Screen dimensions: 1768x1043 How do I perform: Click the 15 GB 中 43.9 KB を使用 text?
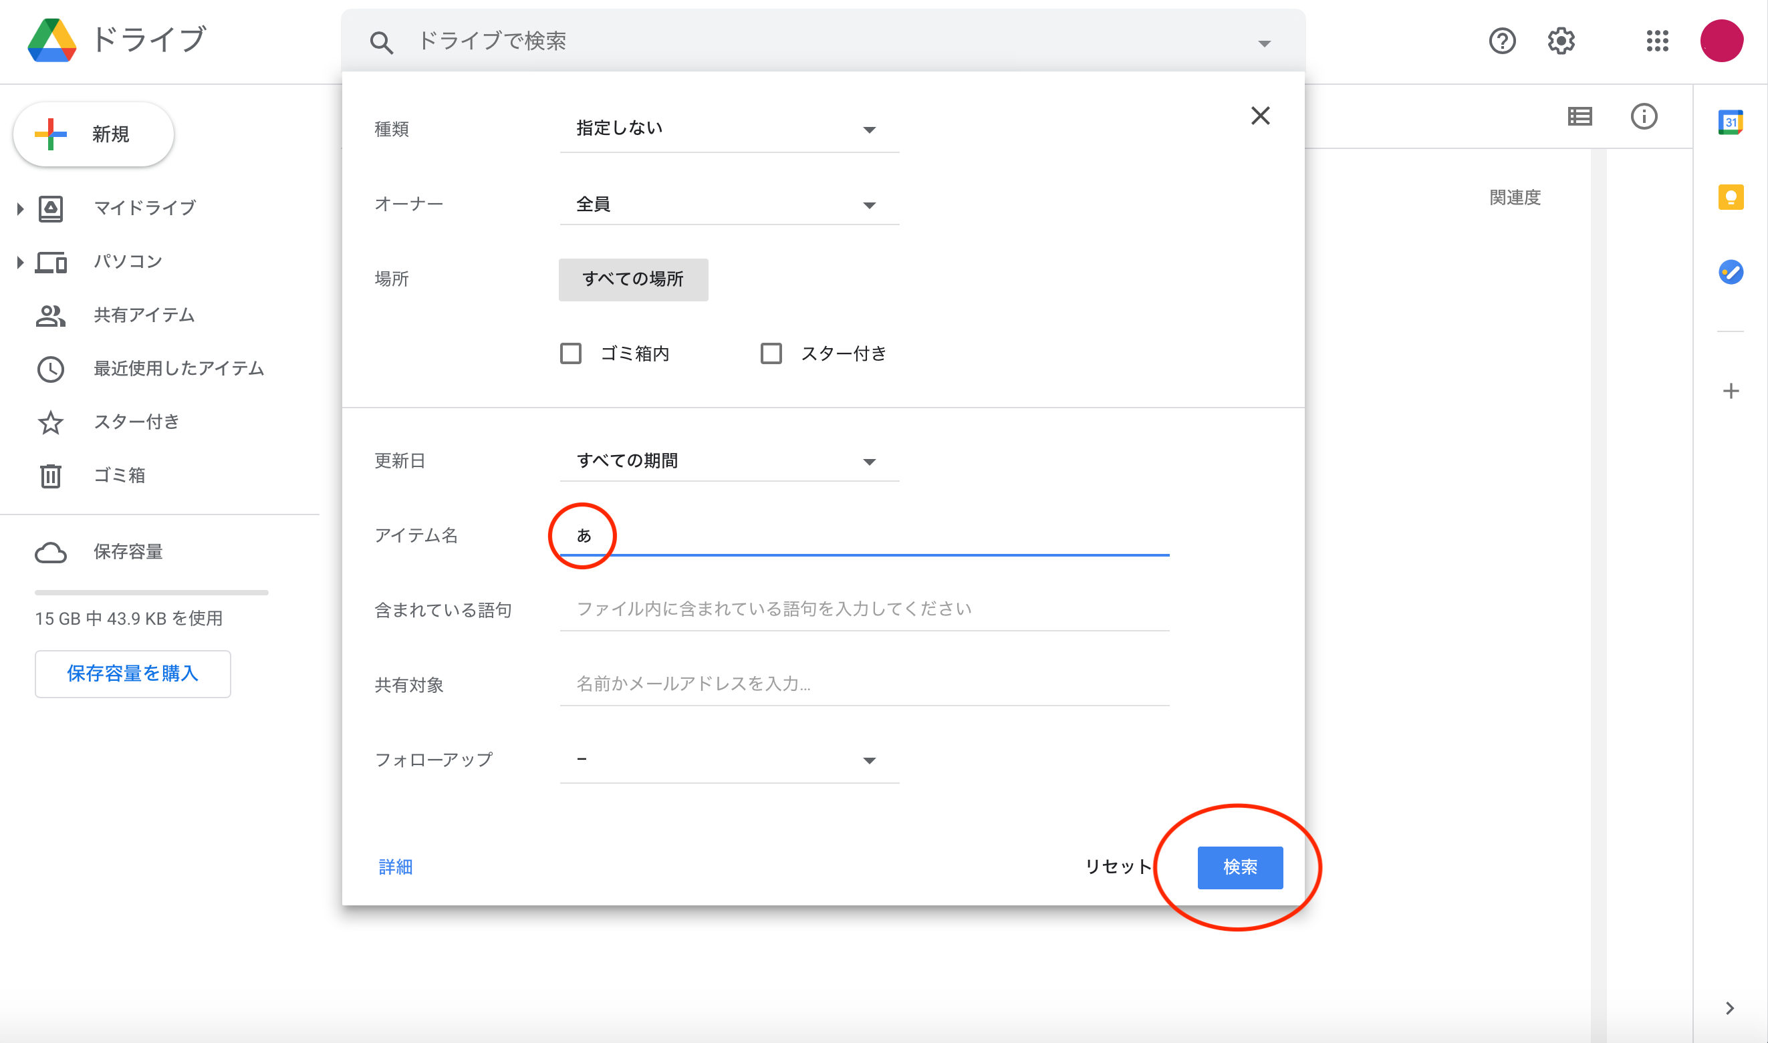(128, 619)
